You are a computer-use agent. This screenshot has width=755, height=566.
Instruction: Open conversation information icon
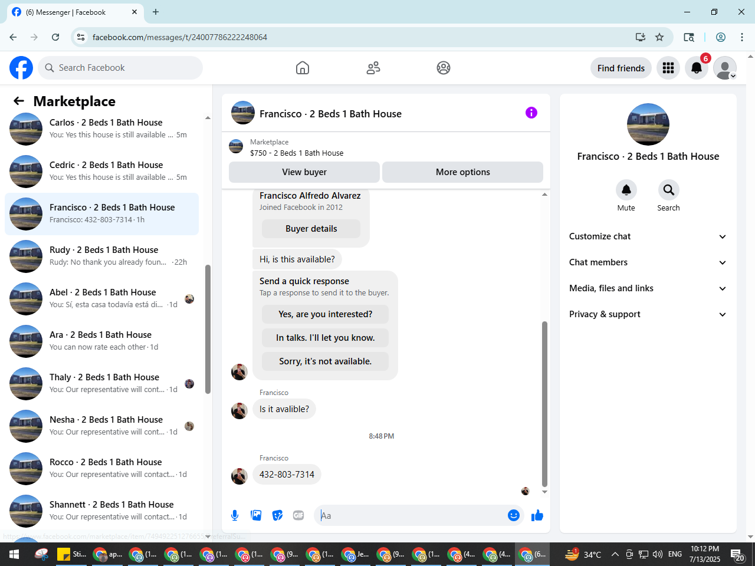pos(531,113)
